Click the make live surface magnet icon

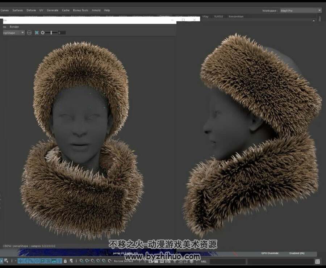(x=109, y=261)
